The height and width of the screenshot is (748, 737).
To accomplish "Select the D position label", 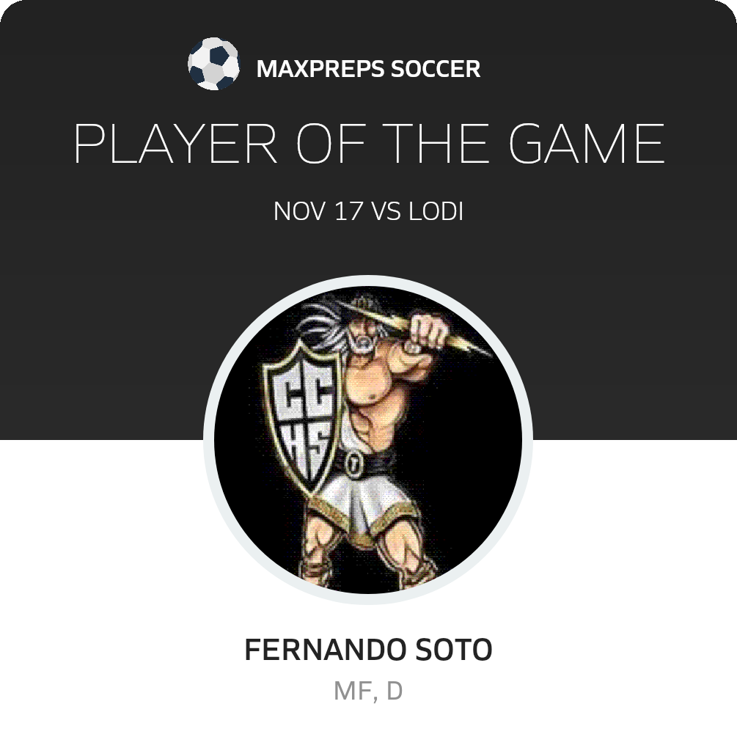I will point(395,691).
